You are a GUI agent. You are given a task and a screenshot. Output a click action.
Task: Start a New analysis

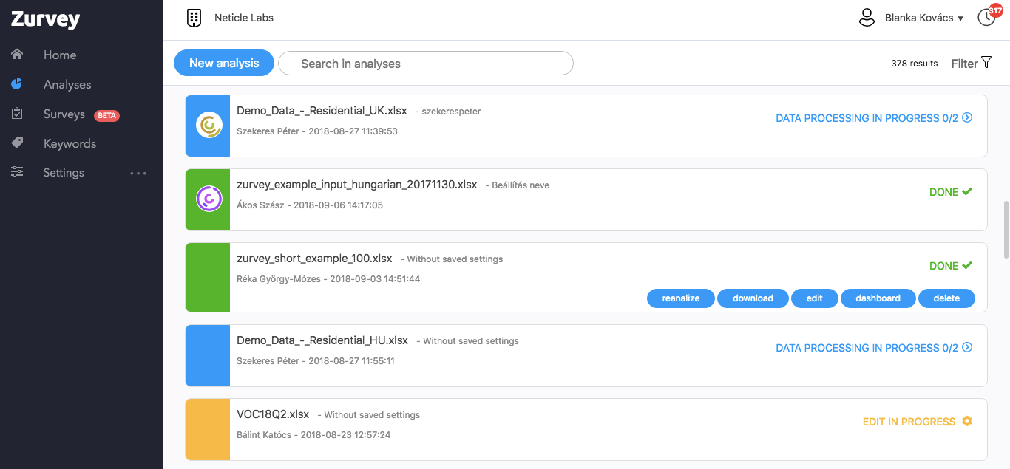224,63
